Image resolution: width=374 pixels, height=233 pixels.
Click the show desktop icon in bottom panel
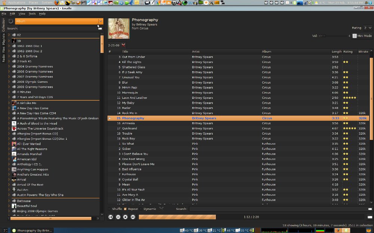[x=5, y=230]
